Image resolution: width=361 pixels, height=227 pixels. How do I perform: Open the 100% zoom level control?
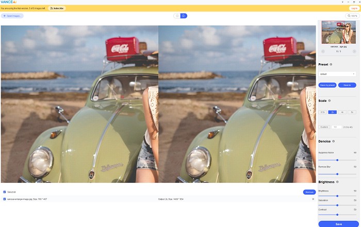352,16
